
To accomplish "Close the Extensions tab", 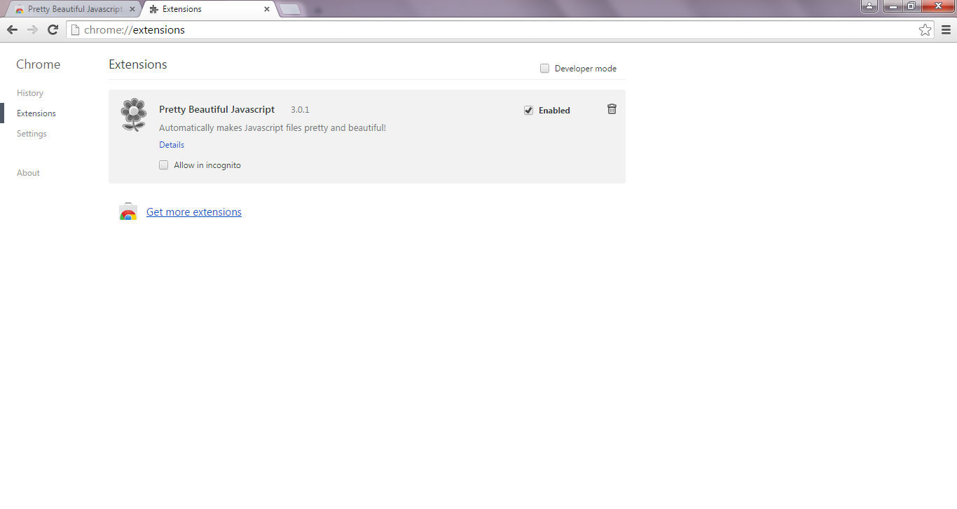I will [x=267, y=9].
